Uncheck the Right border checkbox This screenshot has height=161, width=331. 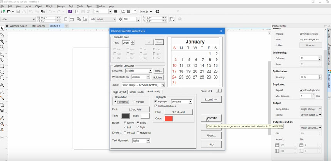pyautogui.click(x=138, y=127)
